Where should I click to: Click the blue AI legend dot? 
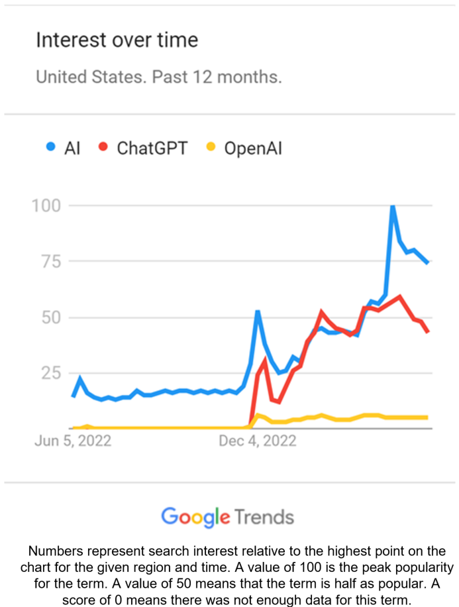[x=50, y=148]
